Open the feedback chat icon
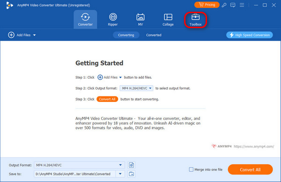 [233, 5]
